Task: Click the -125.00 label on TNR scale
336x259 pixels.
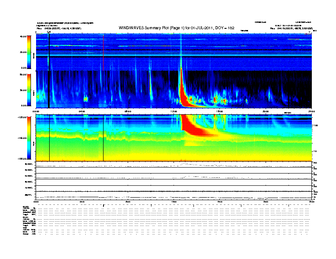Action: (22, 117)
